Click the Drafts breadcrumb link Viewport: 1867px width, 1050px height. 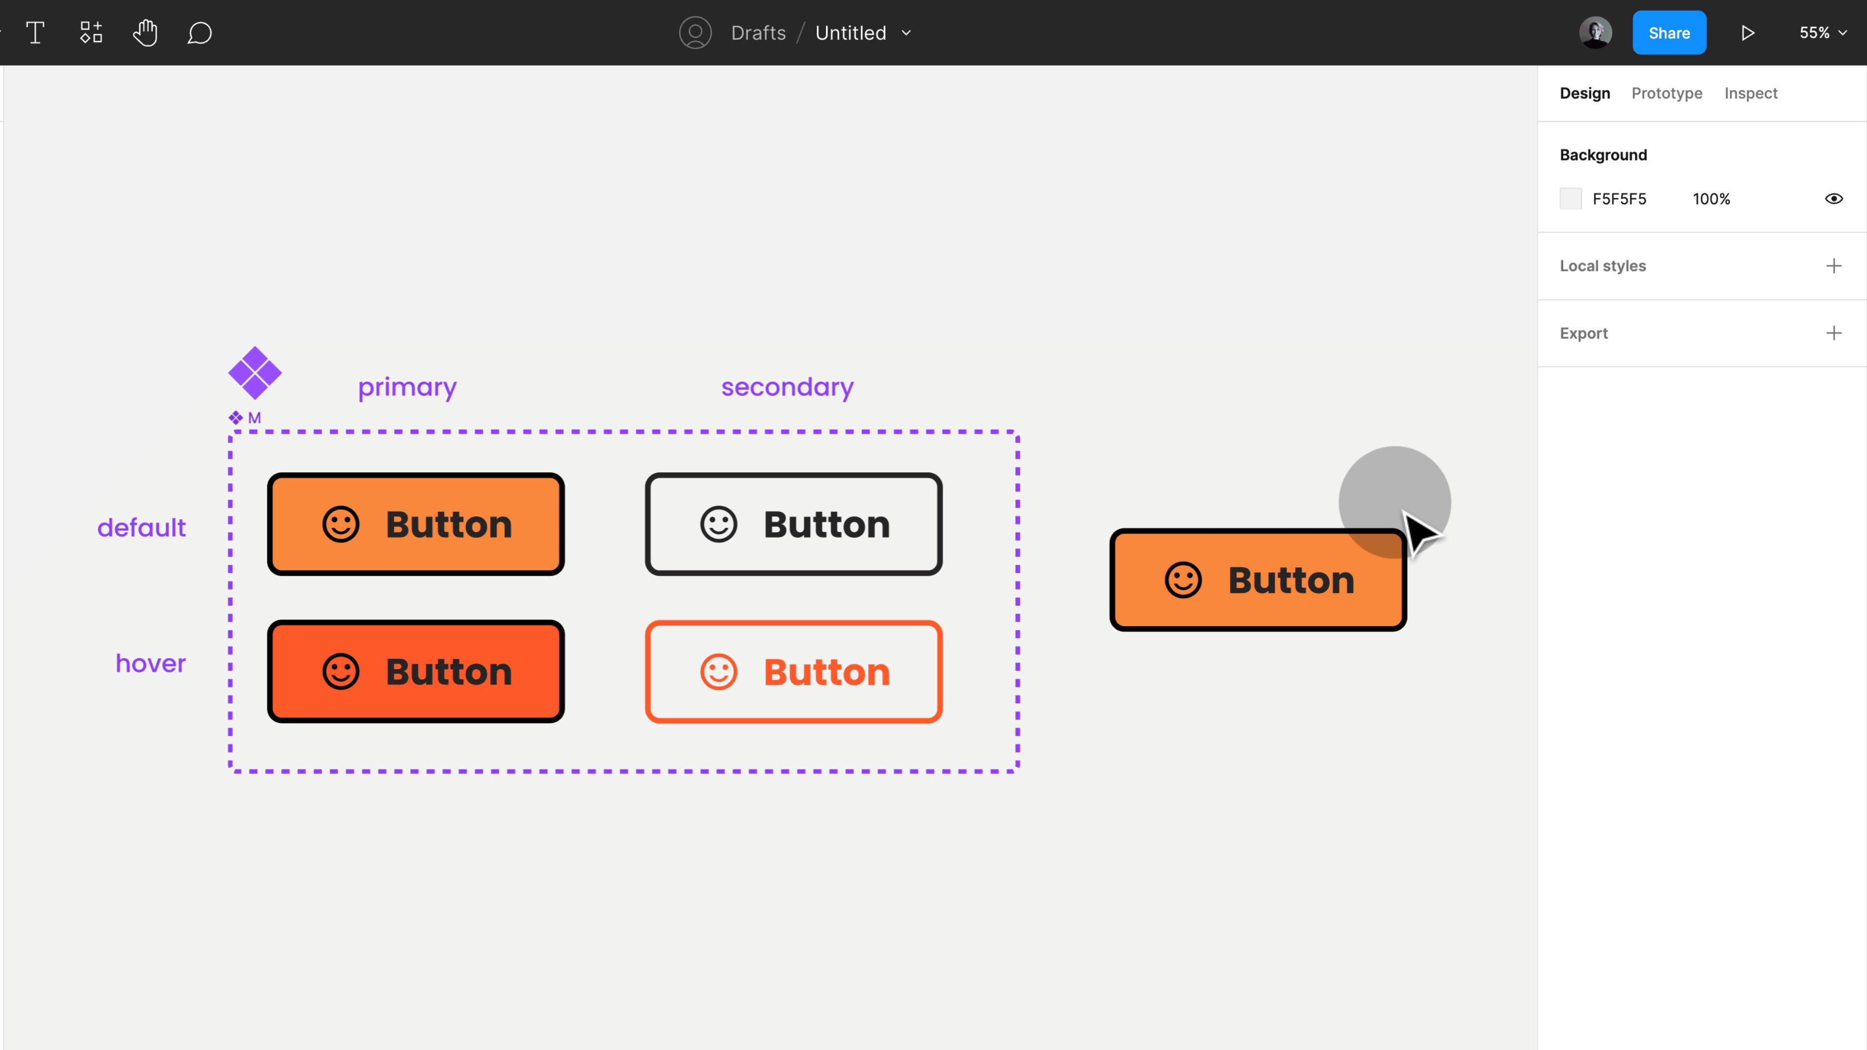point(758,33)
